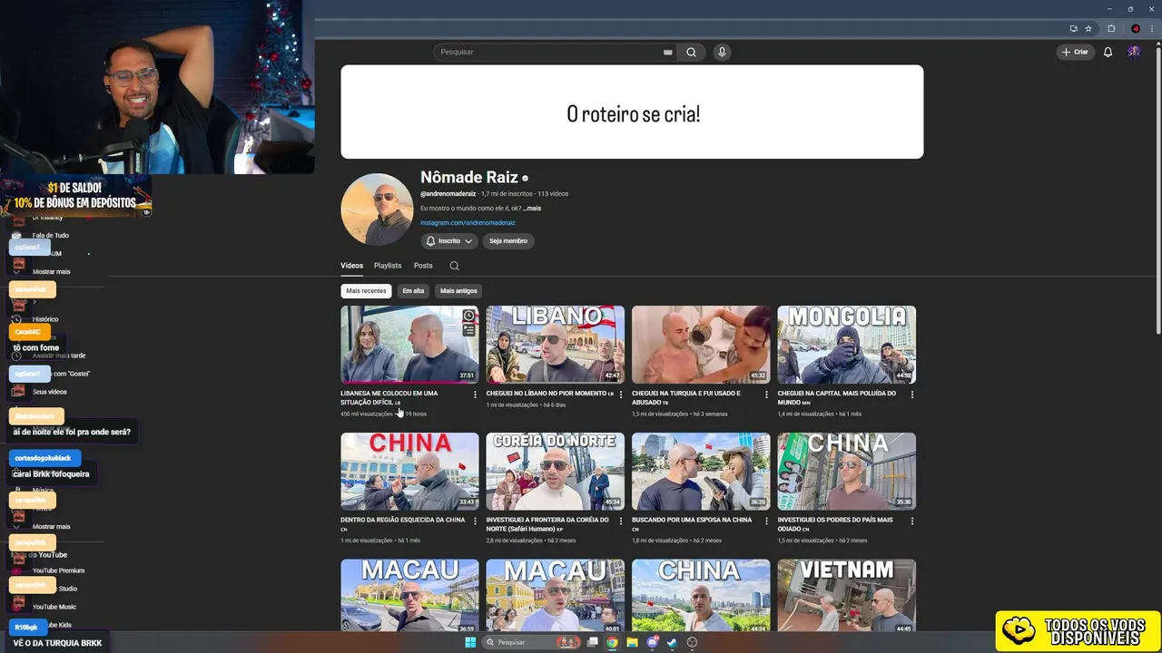
Task: Open Steam from the taskbar
Action: click(x=672, y=642)
